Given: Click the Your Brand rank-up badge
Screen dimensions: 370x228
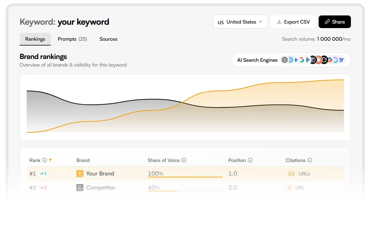Looking at the screenshot, I should [x=44, y=174].
